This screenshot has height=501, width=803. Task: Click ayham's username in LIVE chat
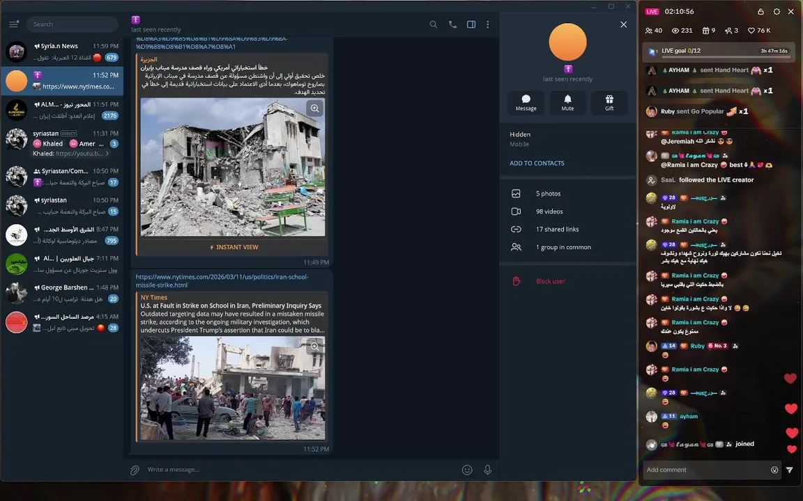click(688, 417)
